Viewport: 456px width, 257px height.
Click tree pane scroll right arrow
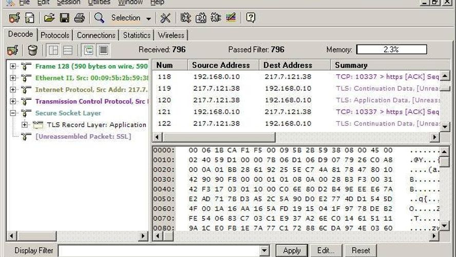pos(143,236)
